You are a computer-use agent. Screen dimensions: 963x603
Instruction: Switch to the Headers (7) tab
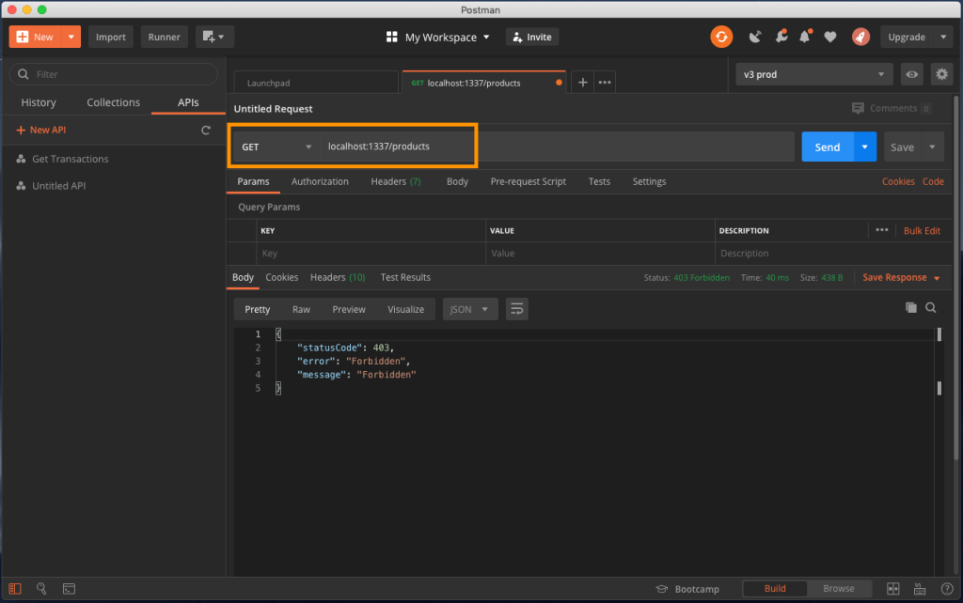click(395, 181)
